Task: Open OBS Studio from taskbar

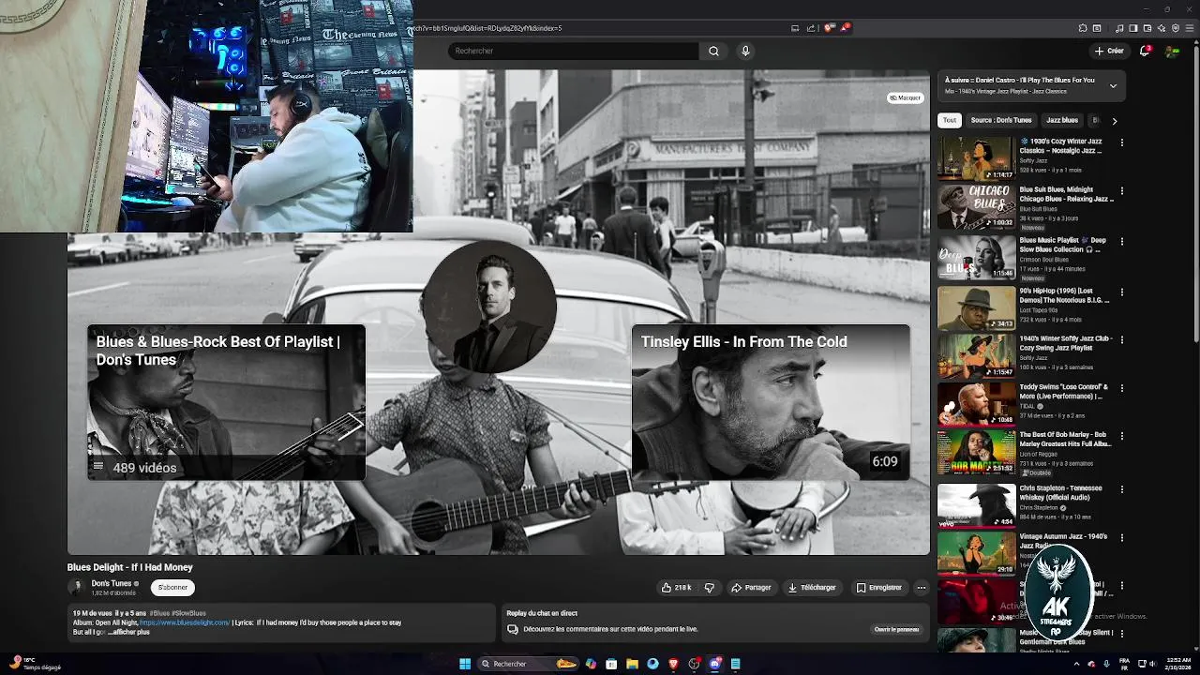Action: pos(694,664)
